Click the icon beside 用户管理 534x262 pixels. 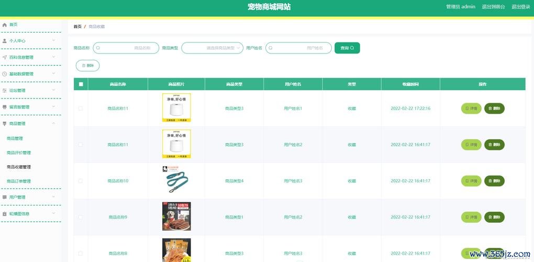click(4, 197)
